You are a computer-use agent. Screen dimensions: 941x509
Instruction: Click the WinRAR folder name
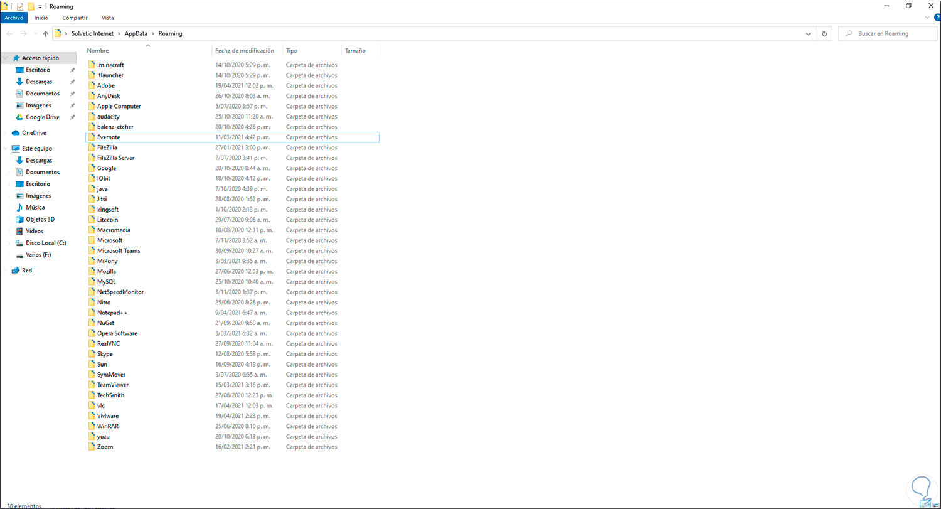(108, 426)
